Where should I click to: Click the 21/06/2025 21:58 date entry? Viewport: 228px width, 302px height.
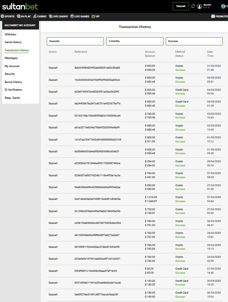pyautogui.click(x=214, y=68)
